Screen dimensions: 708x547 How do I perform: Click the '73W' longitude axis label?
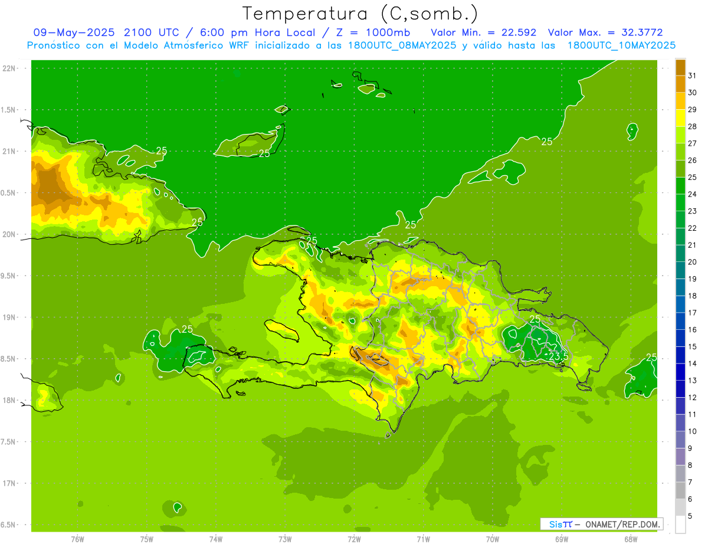pyautogui.click(x=285, y=539)
